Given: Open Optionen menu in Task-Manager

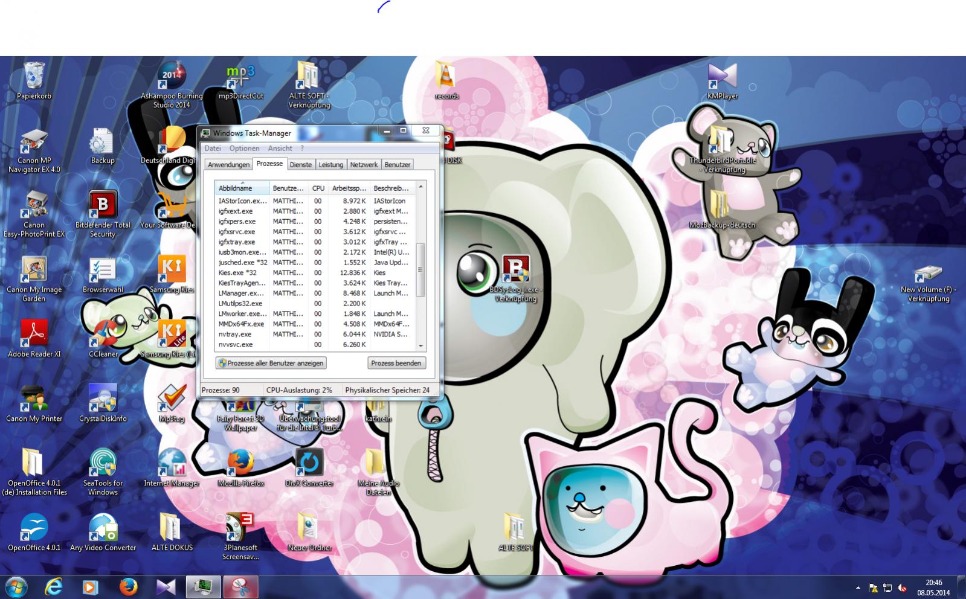Looking at the screenshot, I should (244, 148).
